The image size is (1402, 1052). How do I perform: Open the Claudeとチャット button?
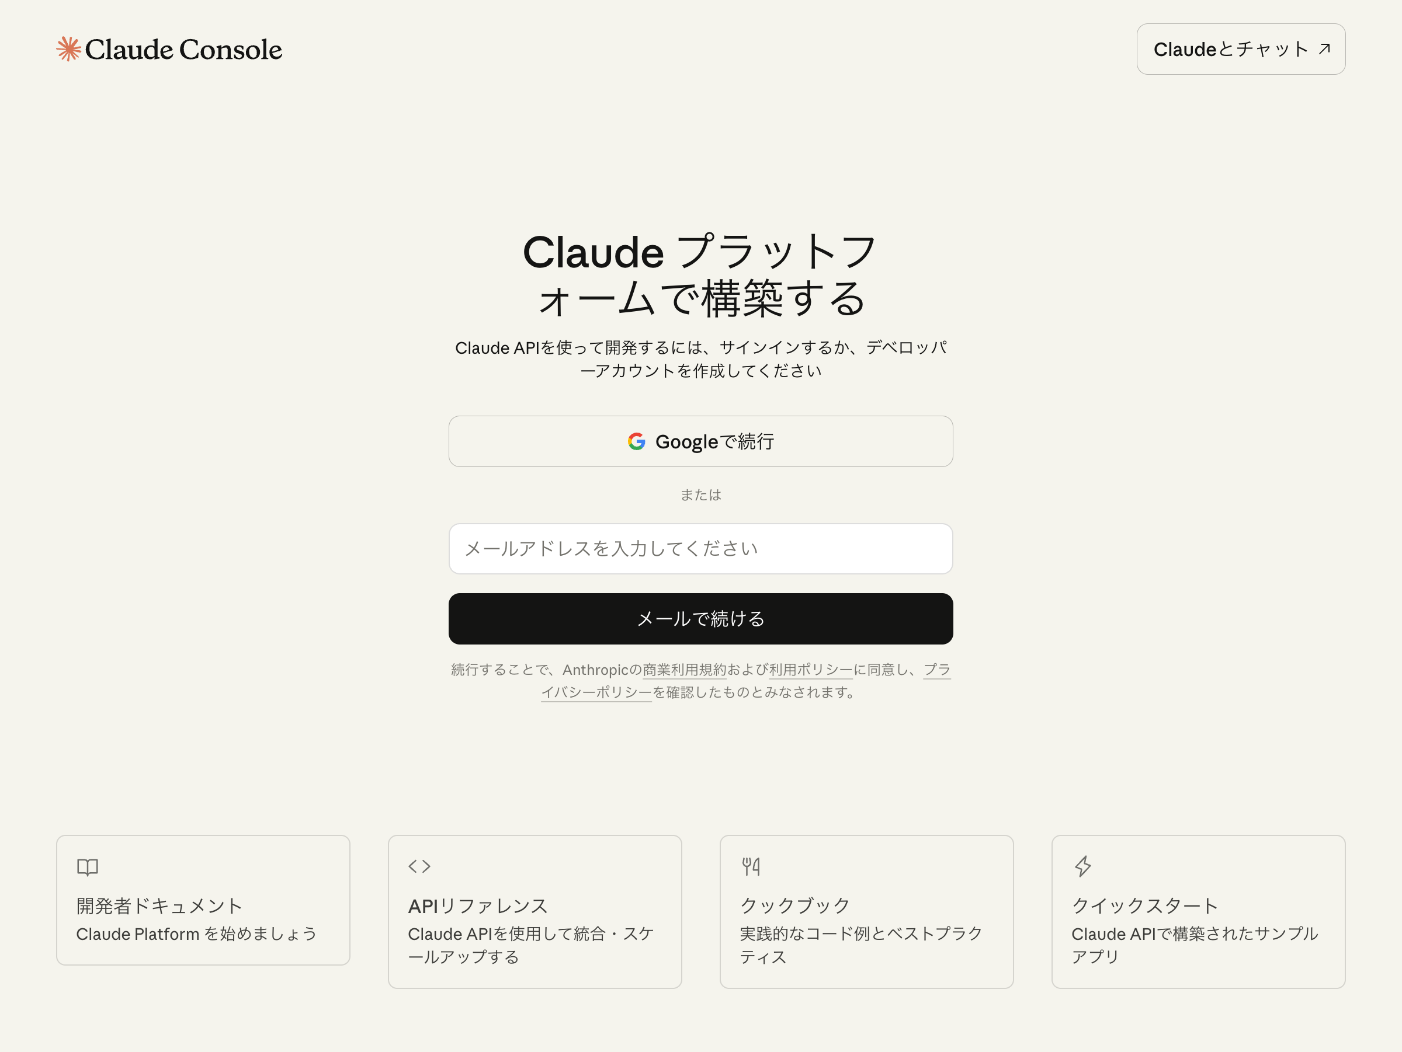click(x=1240, y=49)
